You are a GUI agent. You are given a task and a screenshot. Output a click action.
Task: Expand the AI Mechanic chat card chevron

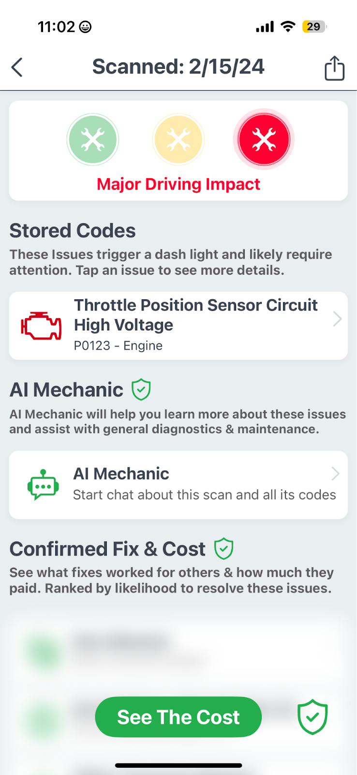(x=335, y=474)
